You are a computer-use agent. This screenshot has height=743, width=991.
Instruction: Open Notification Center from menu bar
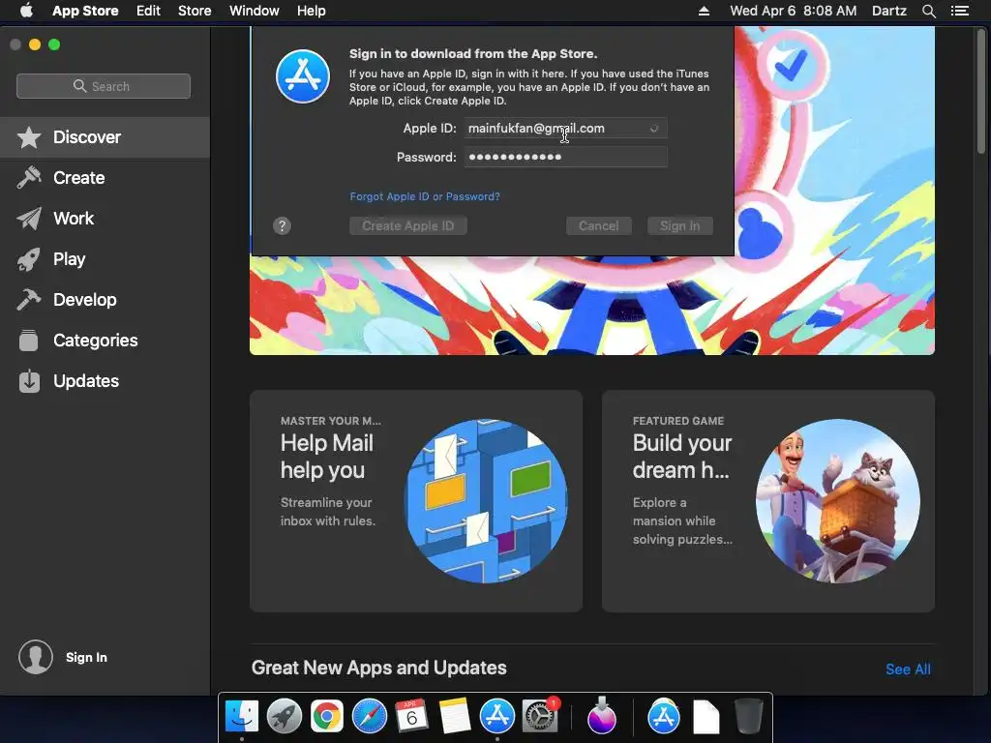(x=960, y=11)
